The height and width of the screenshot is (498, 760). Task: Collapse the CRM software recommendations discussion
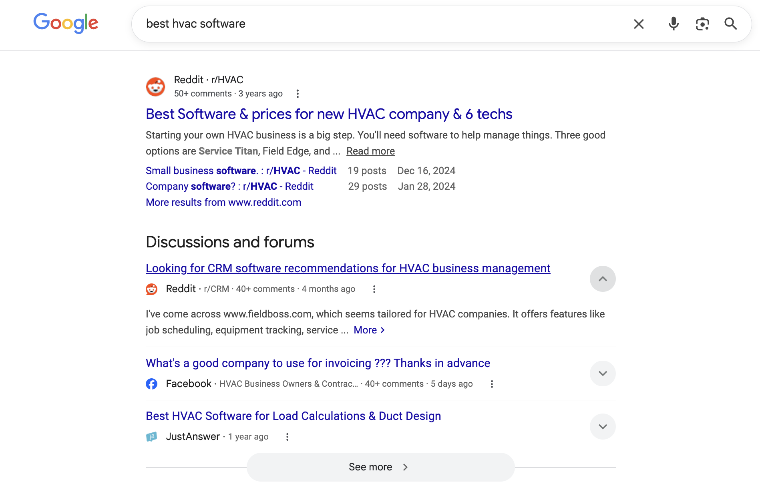[602, 279]
